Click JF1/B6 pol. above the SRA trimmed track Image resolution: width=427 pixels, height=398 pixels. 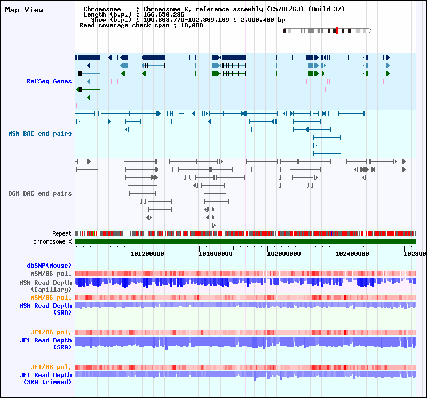pyautogui.click(x=51, y=367)
